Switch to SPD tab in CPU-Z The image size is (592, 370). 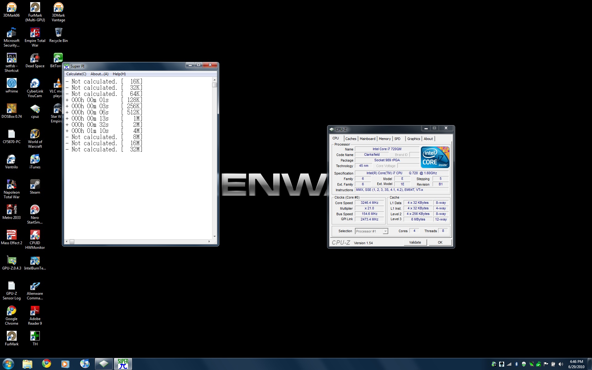397,139
